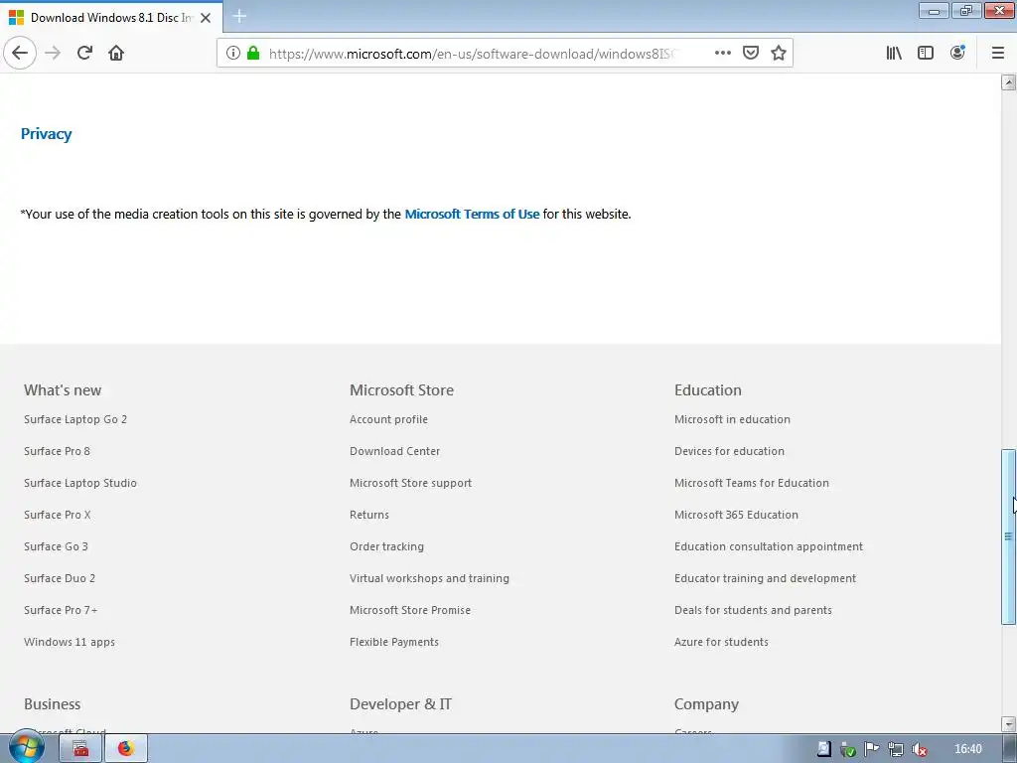Open Educator training and development link
Screen dimensions: 1017x763
click(x=766, y=578)
